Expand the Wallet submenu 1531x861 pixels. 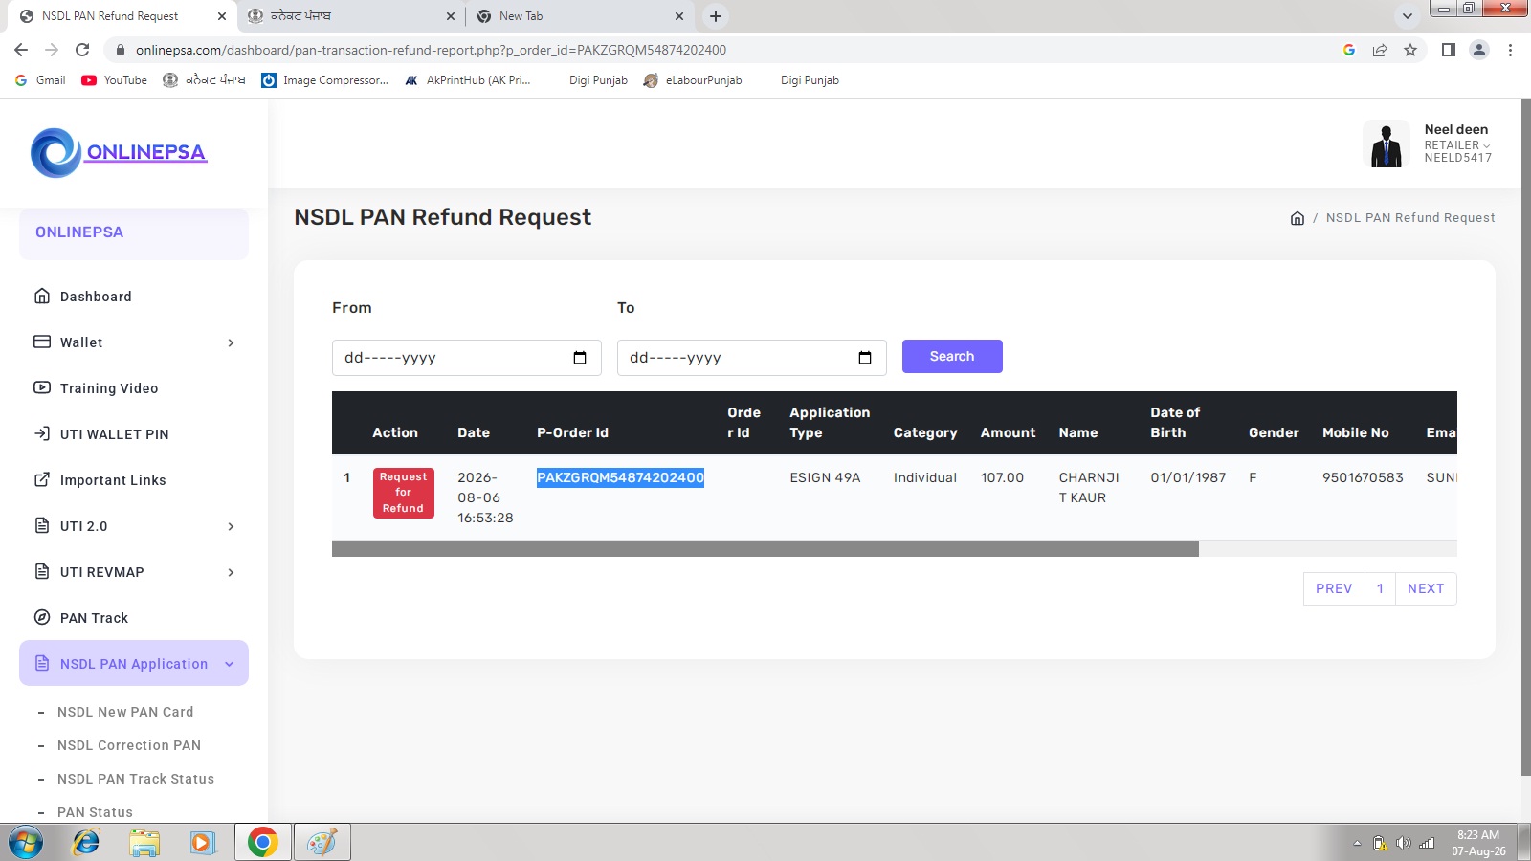pos(231,342)
